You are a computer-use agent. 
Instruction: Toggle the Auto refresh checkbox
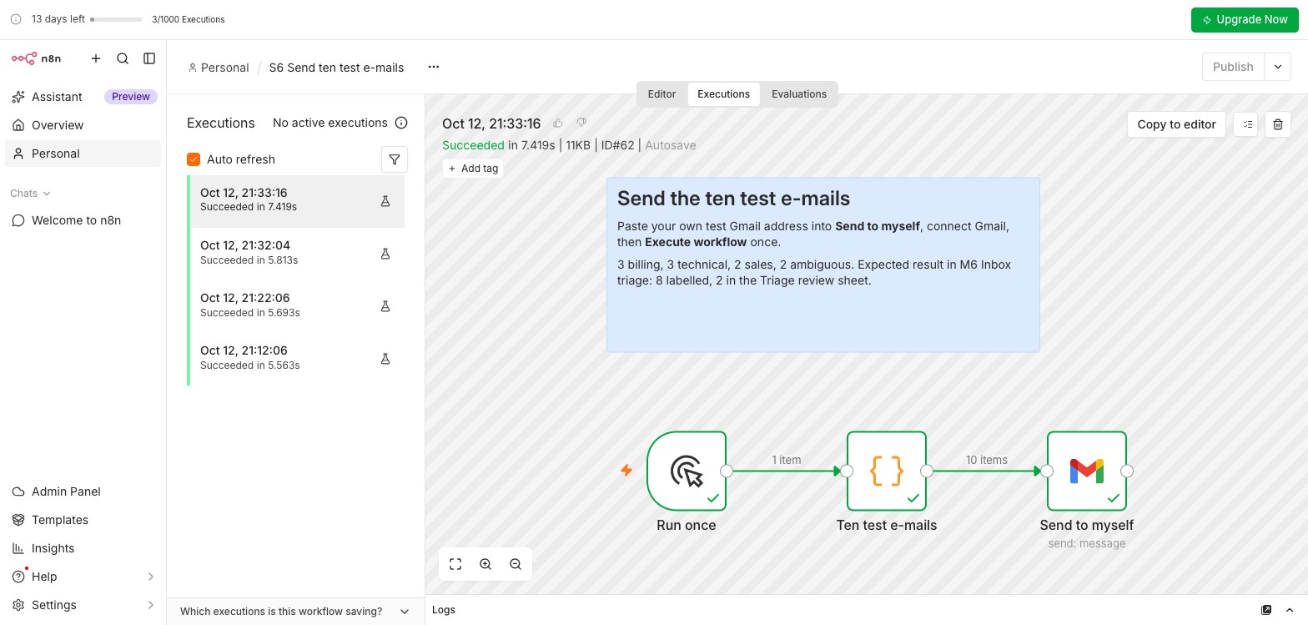click(x=194, y=159)
